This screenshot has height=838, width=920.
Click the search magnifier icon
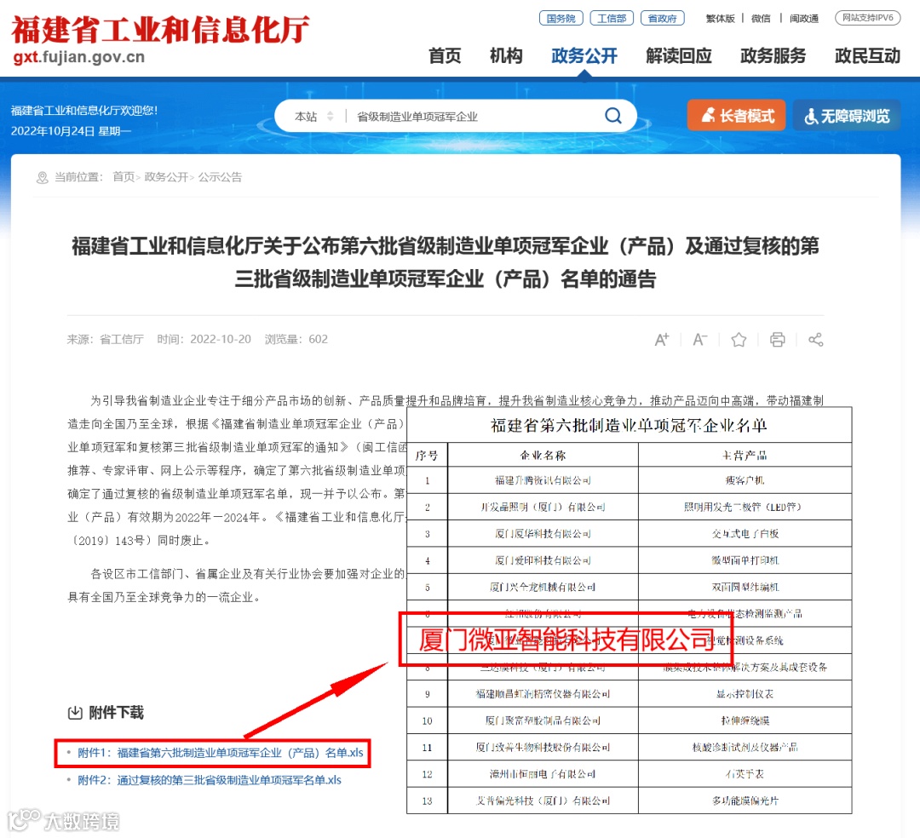click(613, 116)
